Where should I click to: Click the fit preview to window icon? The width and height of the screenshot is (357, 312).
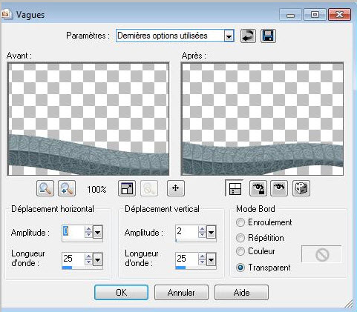point(127,188)
